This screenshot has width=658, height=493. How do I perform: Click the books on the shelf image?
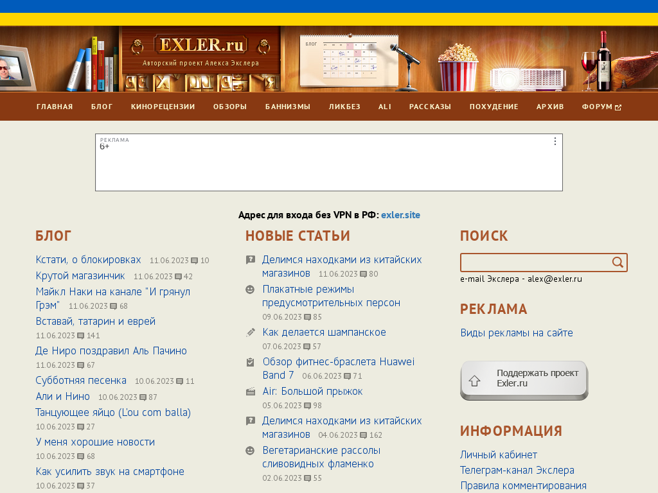(93, 64)
